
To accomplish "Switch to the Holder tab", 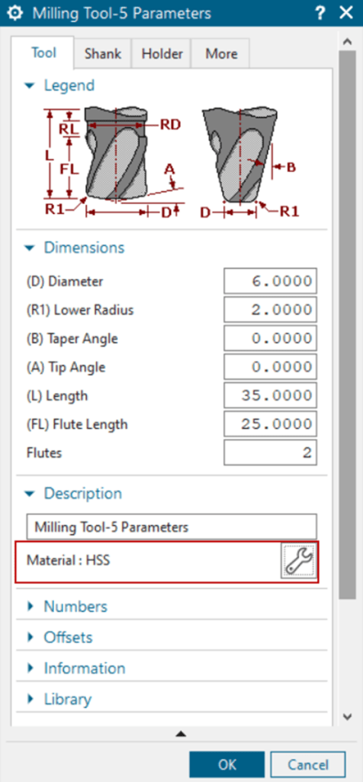I will [x=162, y=54].
